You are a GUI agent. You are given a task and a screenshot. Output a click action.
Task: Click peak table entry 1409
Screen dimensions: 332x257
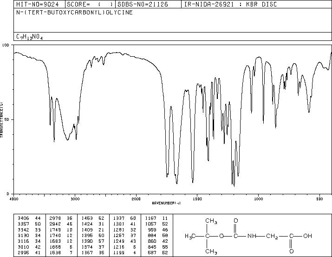[87, 230]
